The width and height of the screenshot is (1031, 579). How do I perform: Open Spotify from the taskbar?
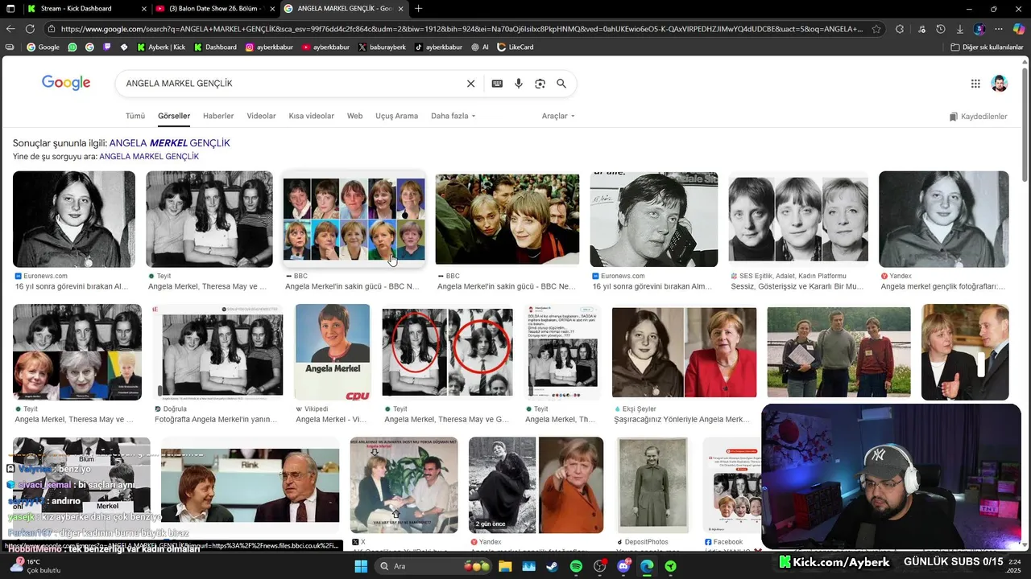point(576,566)
